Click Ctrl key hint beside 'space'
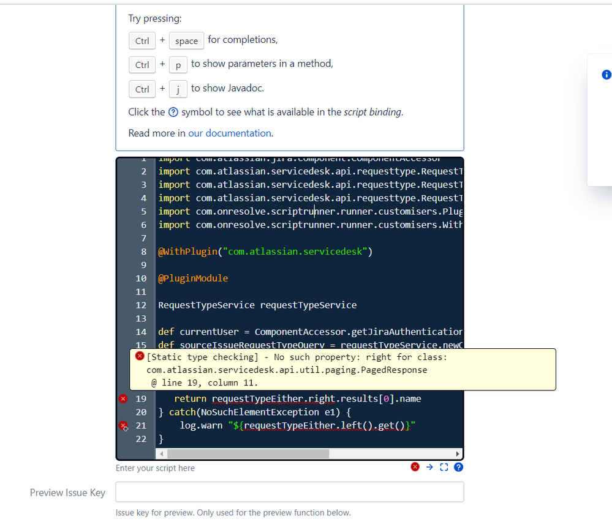The width and height of the screenshot is (612, 530). (142, 40)
